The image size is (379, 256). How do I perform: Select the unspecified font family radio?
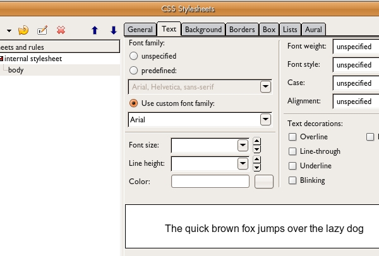pyautogui.click(x=134, y=56)
